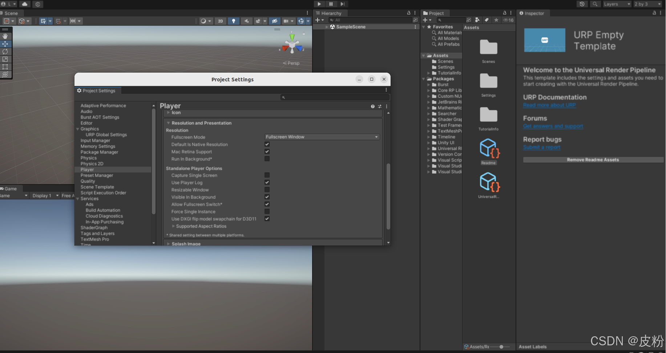Expand Supported Aspect Ratios

173,226
